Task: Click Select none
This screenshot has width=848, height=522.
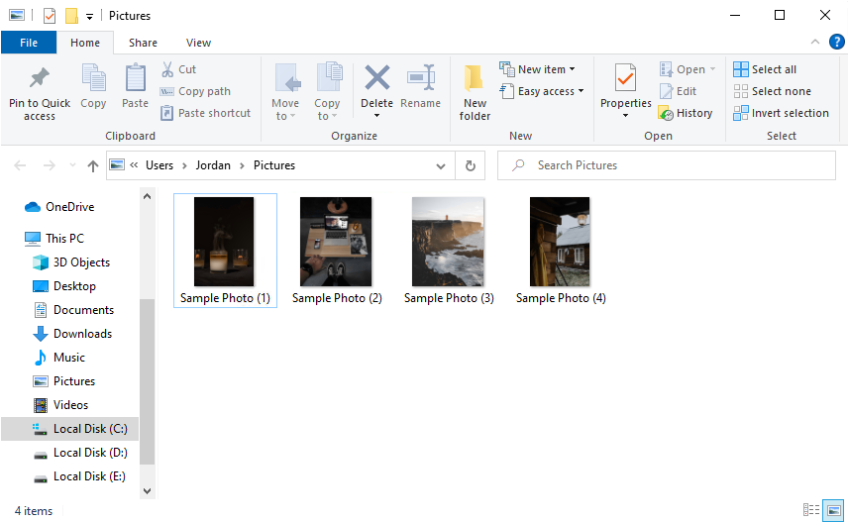Action: pyautogui.click(x=773, y=91)
